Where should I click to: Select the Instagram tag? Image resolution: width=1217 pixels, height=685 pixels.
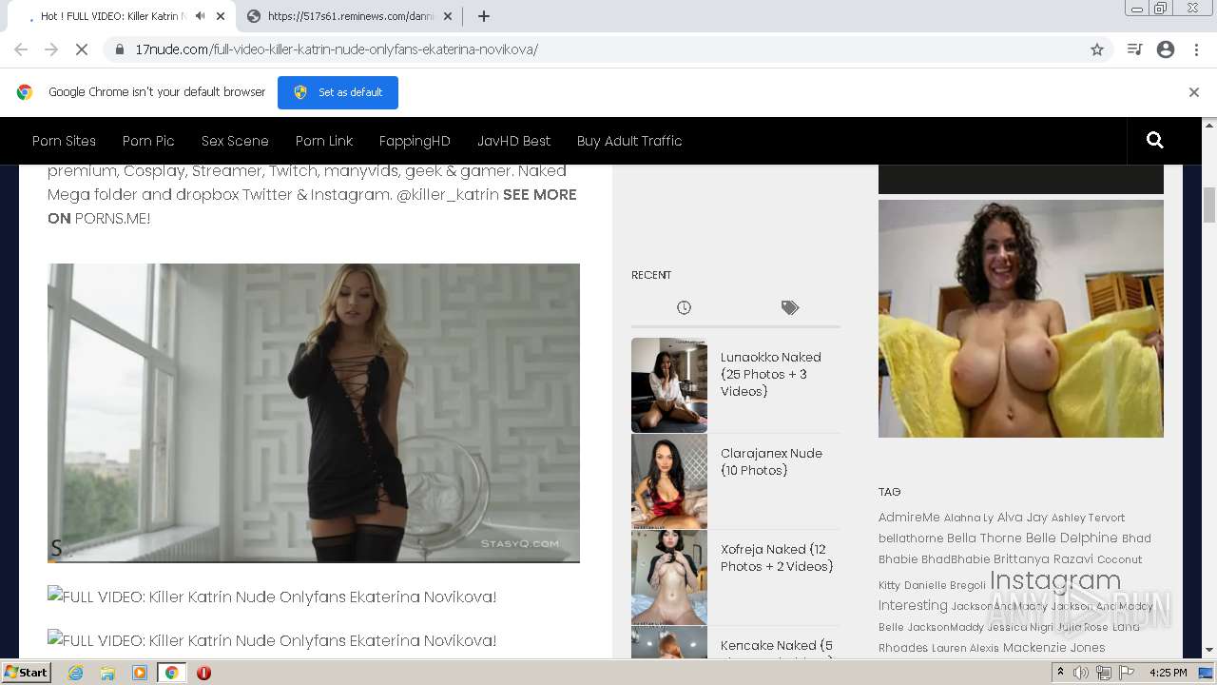click(1055, 580)
